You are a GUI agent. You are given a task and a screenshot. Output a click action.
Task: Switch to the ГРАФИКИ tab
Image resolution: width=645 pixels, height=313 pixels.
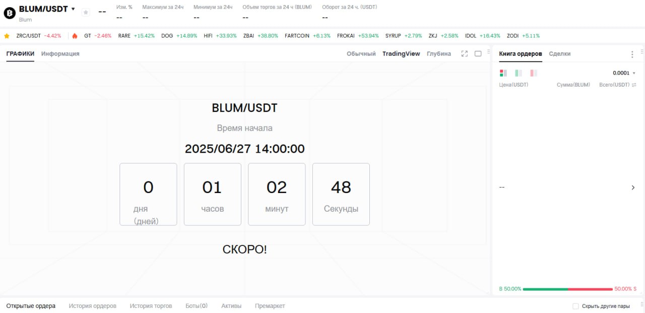click(x=20, y=53)
